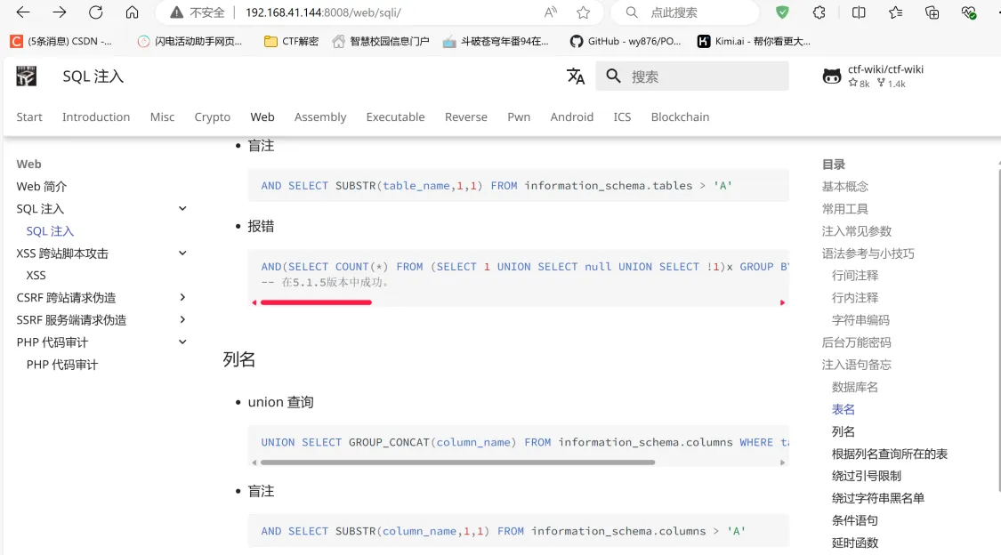This screenshot has width=1001, height=555.
Task: Collapse the SQL 注入 sidebar section
Action: [182, 208]
